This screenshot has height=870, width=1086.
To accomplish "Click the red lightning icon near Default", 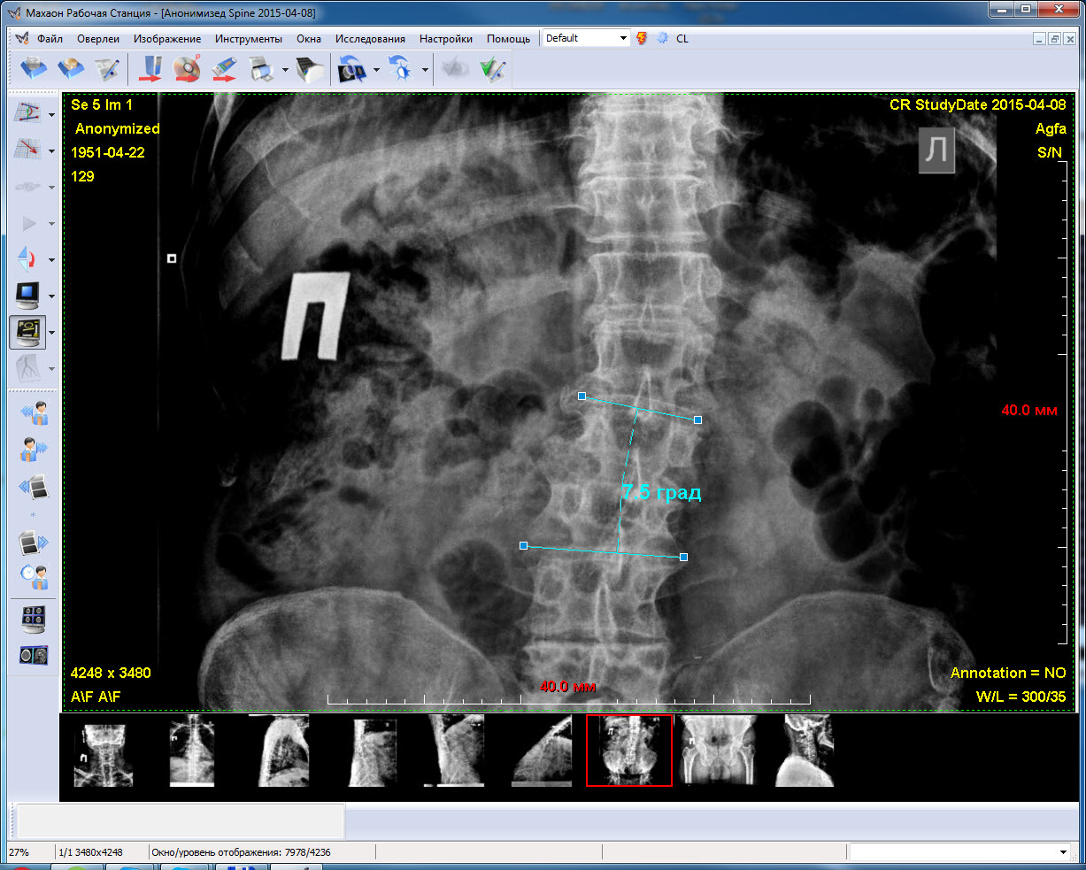I will click(x=642, y=38).
